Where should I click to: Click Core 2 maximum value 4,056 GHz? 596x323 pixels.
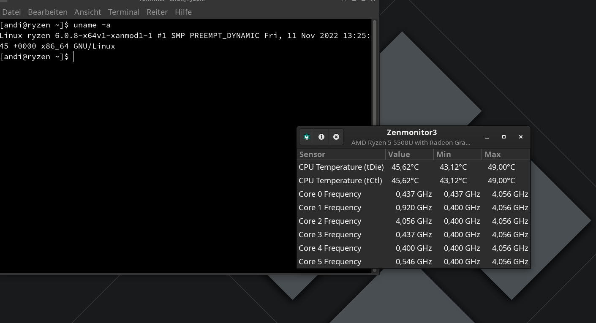pyautogui.click(x=510, y=221)
